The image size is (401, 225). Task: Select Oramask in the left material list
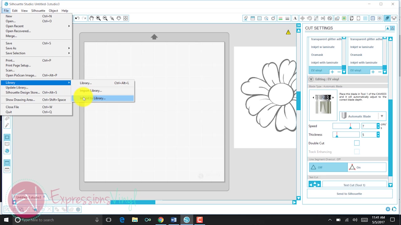[317, 55]
